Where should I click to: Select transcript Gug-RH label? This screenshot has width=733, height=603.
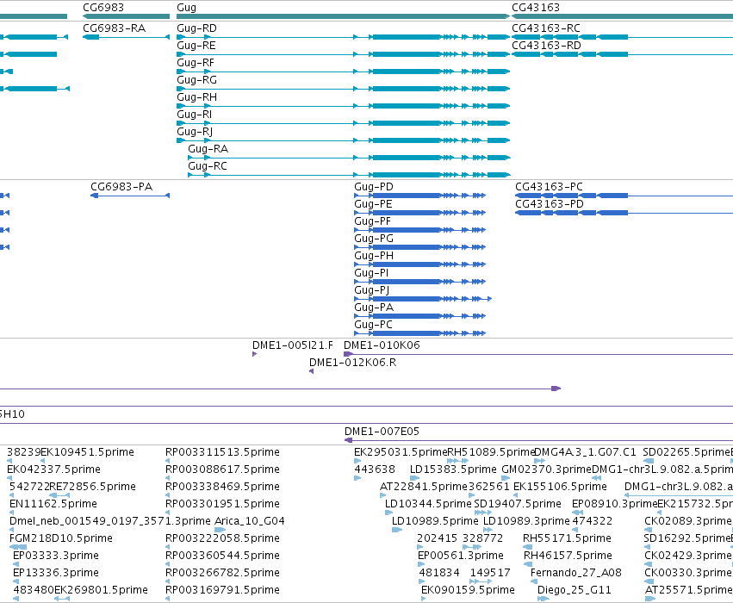pos(196,97)
